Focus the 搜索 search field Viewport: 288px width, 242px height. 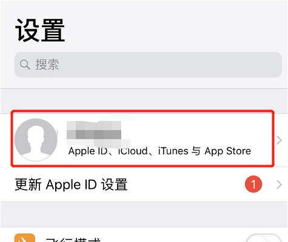pos(148,65)
